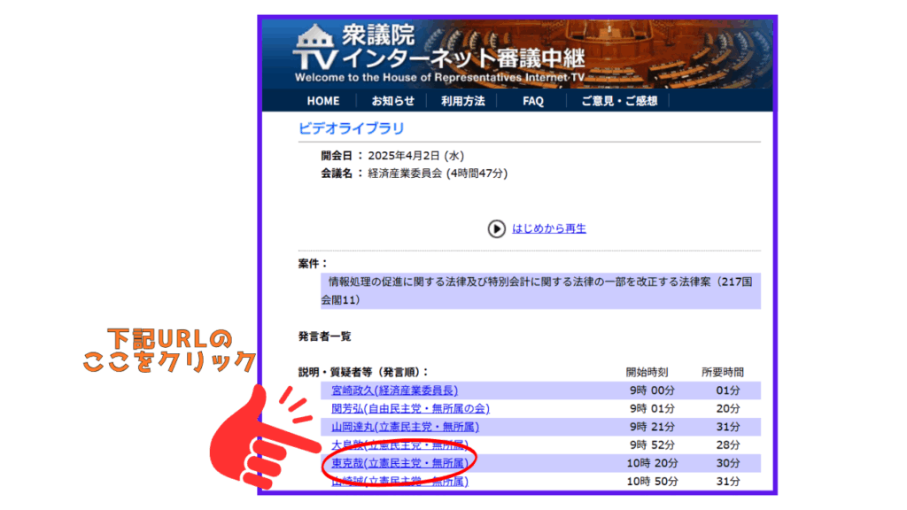The width and height of the screenshot is (907, 510).
Task: Open ご意見・ご感想 in the navigation bar
Action: pyautogui.click(x=619, y=101)
